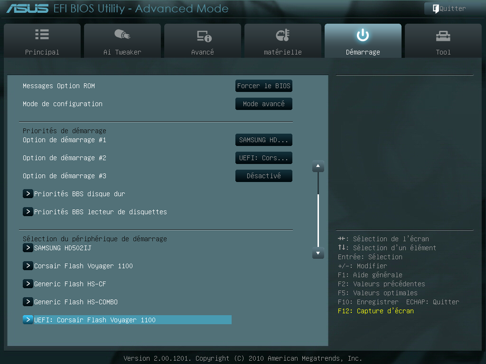Select Generic Flash HS-CF boot device
Viewport: 486px width, 364px height.
coord(69,284)
